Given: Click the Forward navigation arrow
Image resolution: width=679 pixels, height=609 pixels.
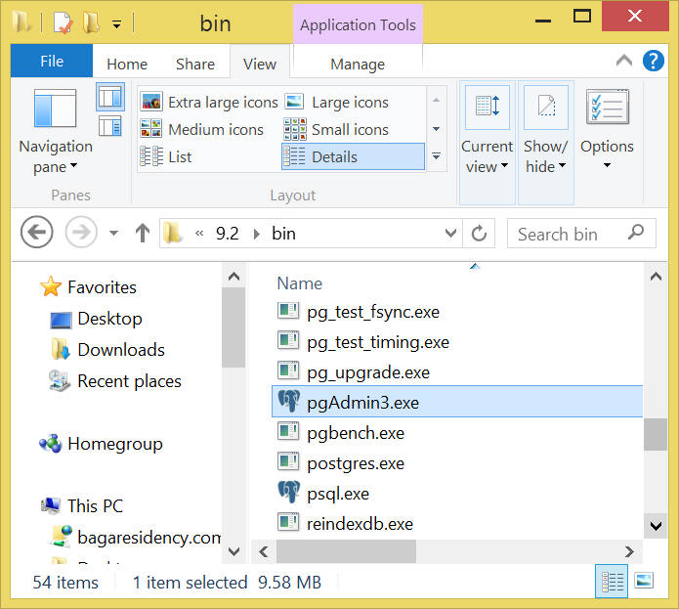Looking at the screenshot, I should pyautogui.click(x=81, y=233).
